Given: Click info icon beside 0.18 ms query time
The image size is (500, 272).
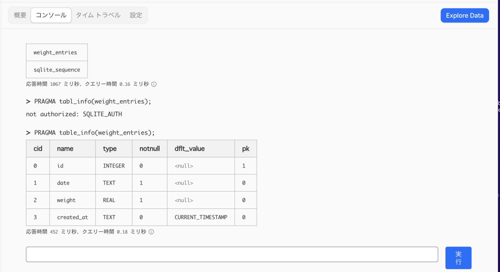Looking at the screenshot, I should pyautogui.click(x=151, y=232).
